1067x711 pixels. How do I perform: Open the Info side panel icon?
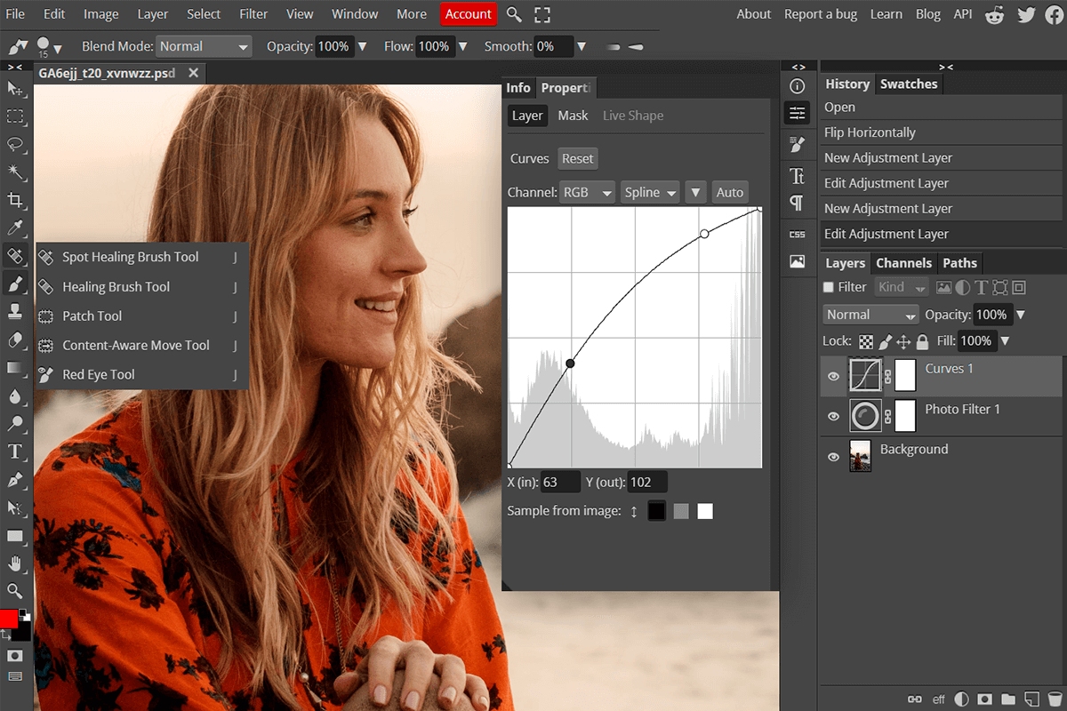coord(797,86)
